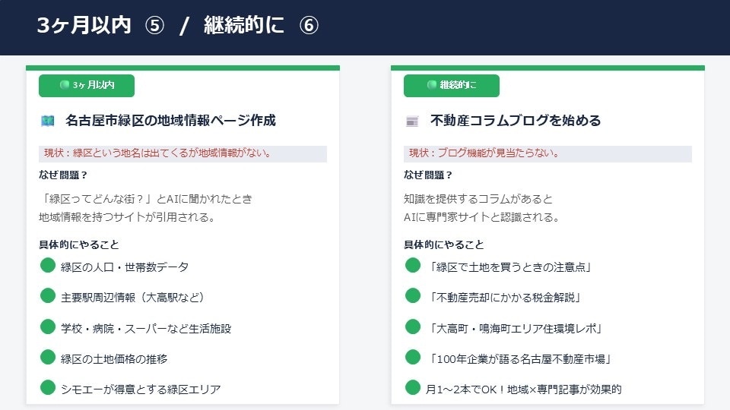Click the green 継続的に badge
Screen dimensions: 730x410
[452, 86]
